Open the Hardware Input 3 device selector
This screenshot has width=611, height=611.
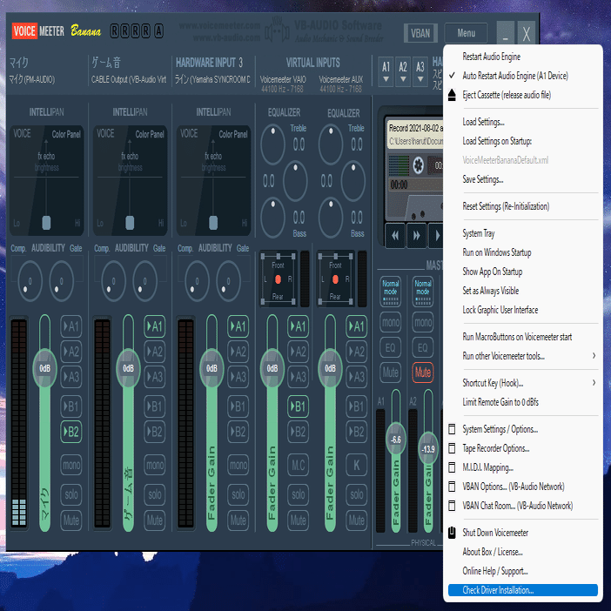[212, 79]
